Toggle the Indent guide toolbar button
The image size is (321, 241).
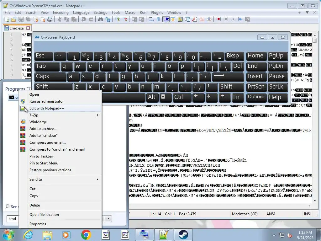coord(166,19)
